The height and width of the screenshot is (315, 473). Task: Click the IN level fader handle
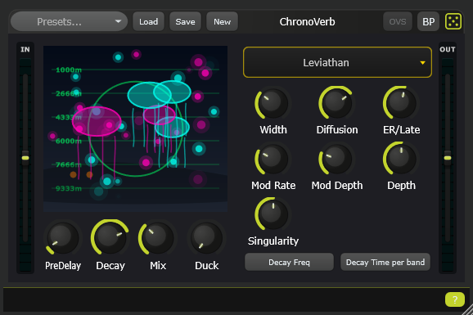click(x=25, y=158)
